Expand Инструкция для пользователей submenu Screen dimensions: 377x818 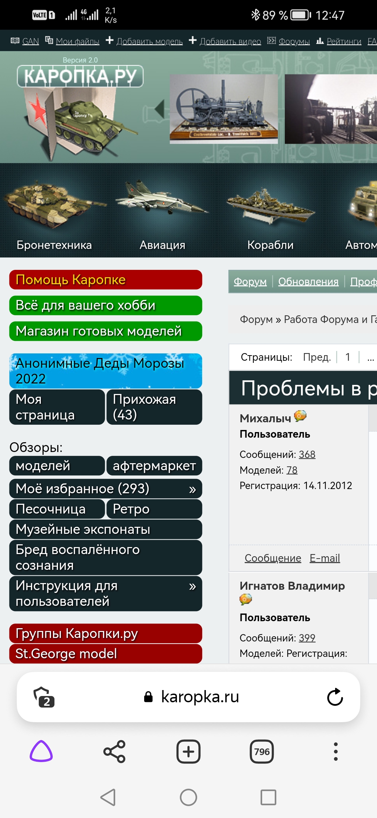pos(192,587)
